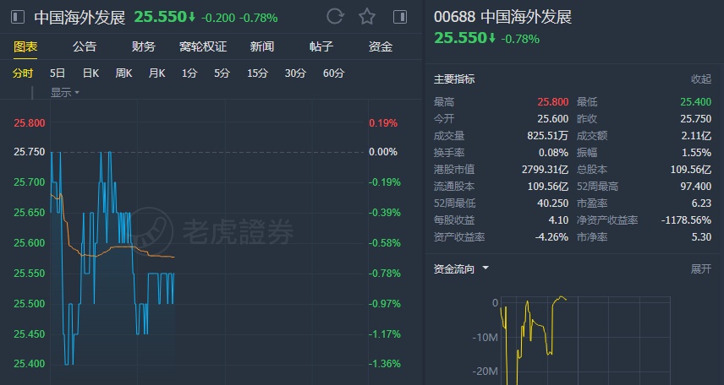Click the 振幅 value 1.55%

point(697,153)
